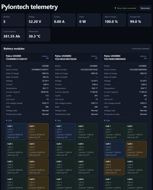Screen dimensions: 153x190
Task: Click Temperature value 28.2 °C
Action: [45, 88]
